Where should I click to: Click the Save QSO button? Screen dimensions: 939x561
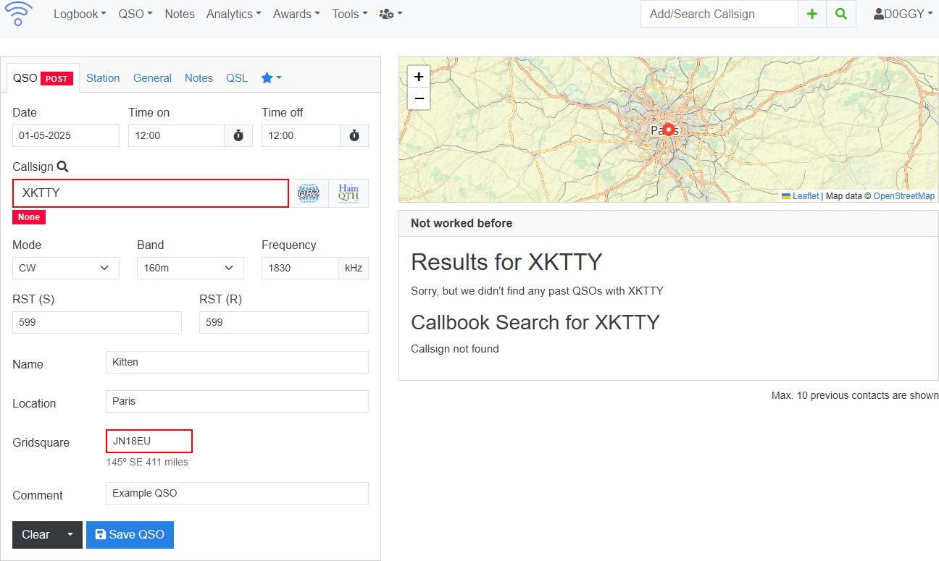pos(130,535)
